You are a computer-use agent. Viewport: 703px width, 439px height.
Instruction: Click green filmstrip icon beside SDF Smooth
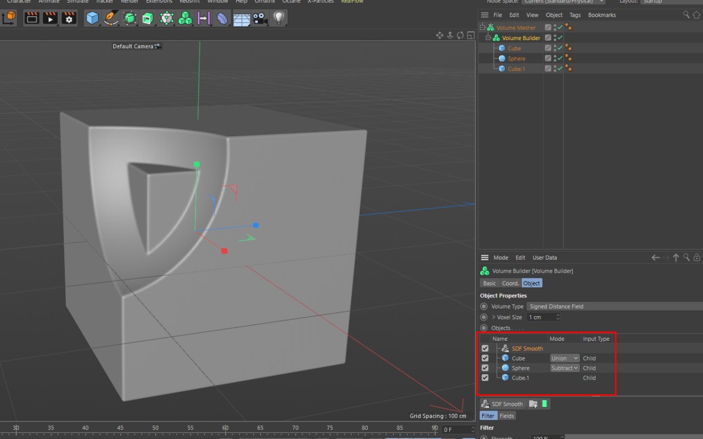(544, 404)
